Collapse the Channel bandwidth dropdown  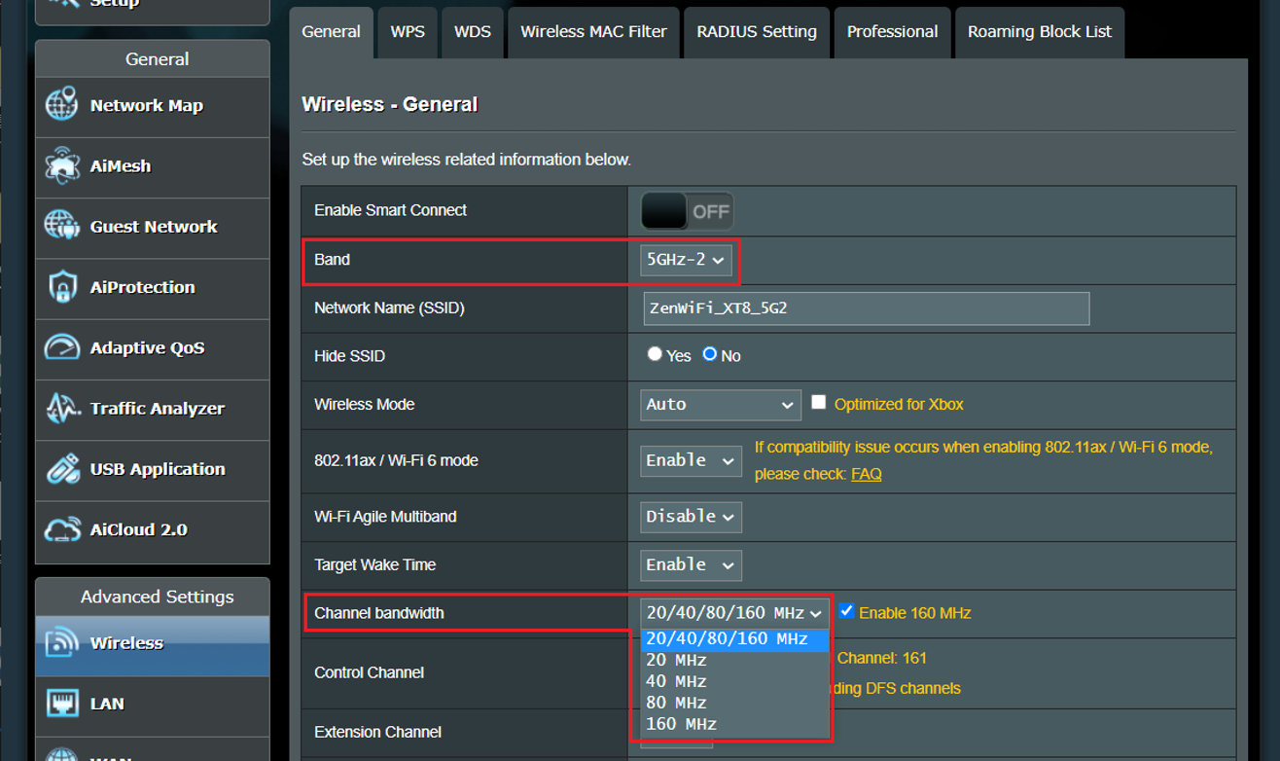734,613
